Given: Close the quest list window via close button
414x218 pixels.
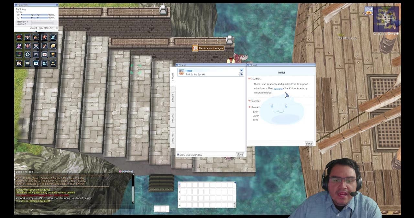Looking at the screenshot, I should click(240, 154).
